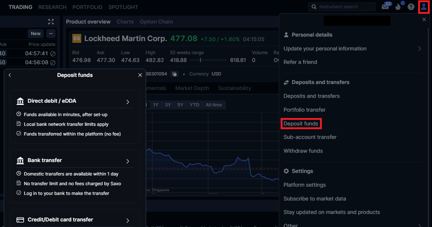Select the 1Y chart range
This screenshot has width=432, height=227.
(x=155, y=105)
